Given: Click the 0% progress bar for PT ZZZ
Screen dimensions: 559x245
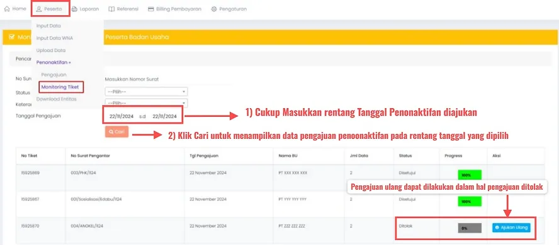Looking at the screenshot, I should click(x=470, y=228).
